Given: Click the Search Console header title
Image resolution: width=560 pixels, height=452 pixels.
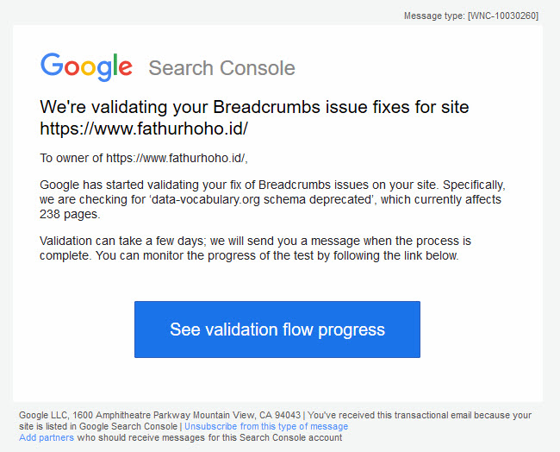Looking at the screenshot, I should coord(221,68).
